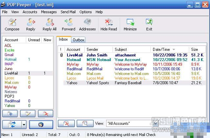Image resolution: width=210 pixels, height=138 pixels.
Task: Select the message from John Smith
Action: tap(132, 55)
